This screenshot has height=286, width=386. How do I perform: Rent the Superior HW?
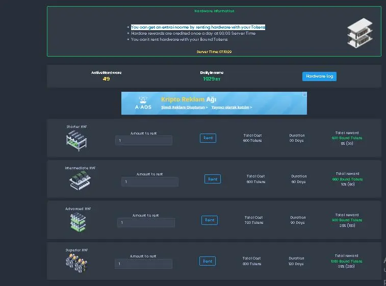[x=208, y=261]
